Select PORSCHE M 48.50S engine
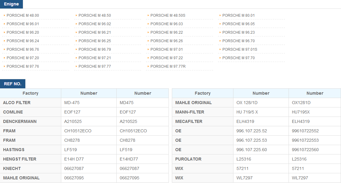This screenshot has height=183, width=341. 168,15
